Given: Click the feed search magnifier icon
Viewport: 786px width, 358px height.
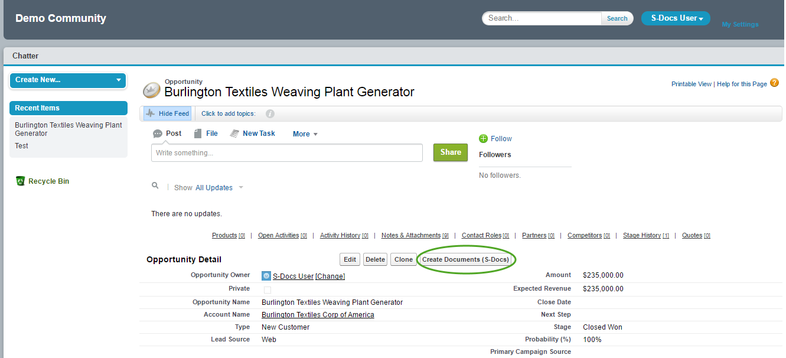Looking at the screenshot, I should point(155,185).
